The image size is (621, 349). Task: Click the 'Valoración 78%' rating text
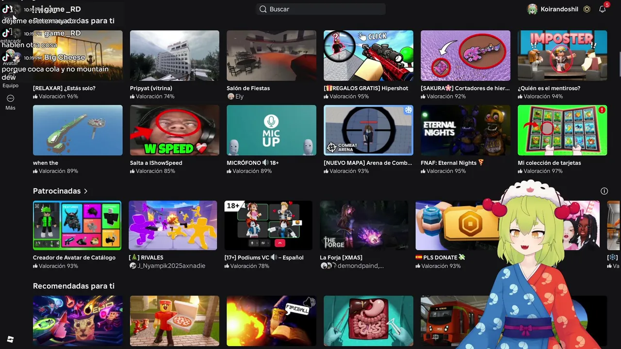pyautogui.click(x=250, y=266)
